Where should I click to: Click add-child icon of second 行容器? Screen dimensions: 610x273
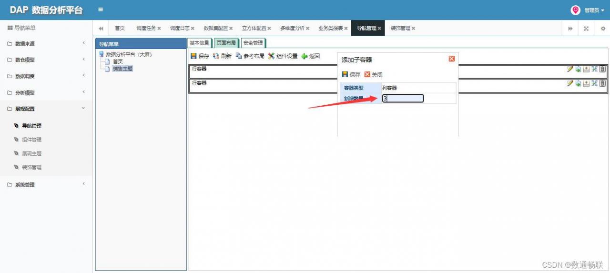click(578, 83)
